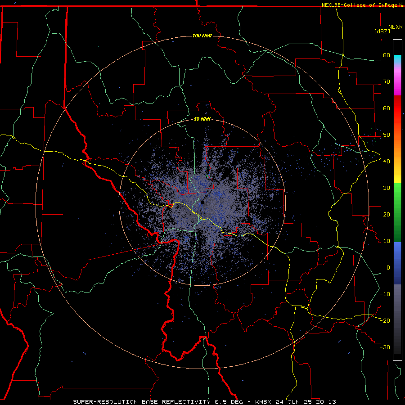Click the 20 value on the dBZ scale
The image size is (405, 405).
tap(387, 214)
